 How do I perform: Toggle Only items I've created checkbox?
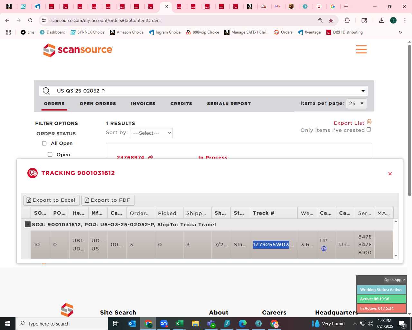coord(369,130)
